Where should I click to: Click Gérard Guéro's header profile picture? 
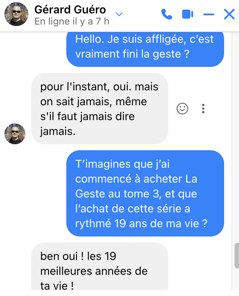pos(16,14)
